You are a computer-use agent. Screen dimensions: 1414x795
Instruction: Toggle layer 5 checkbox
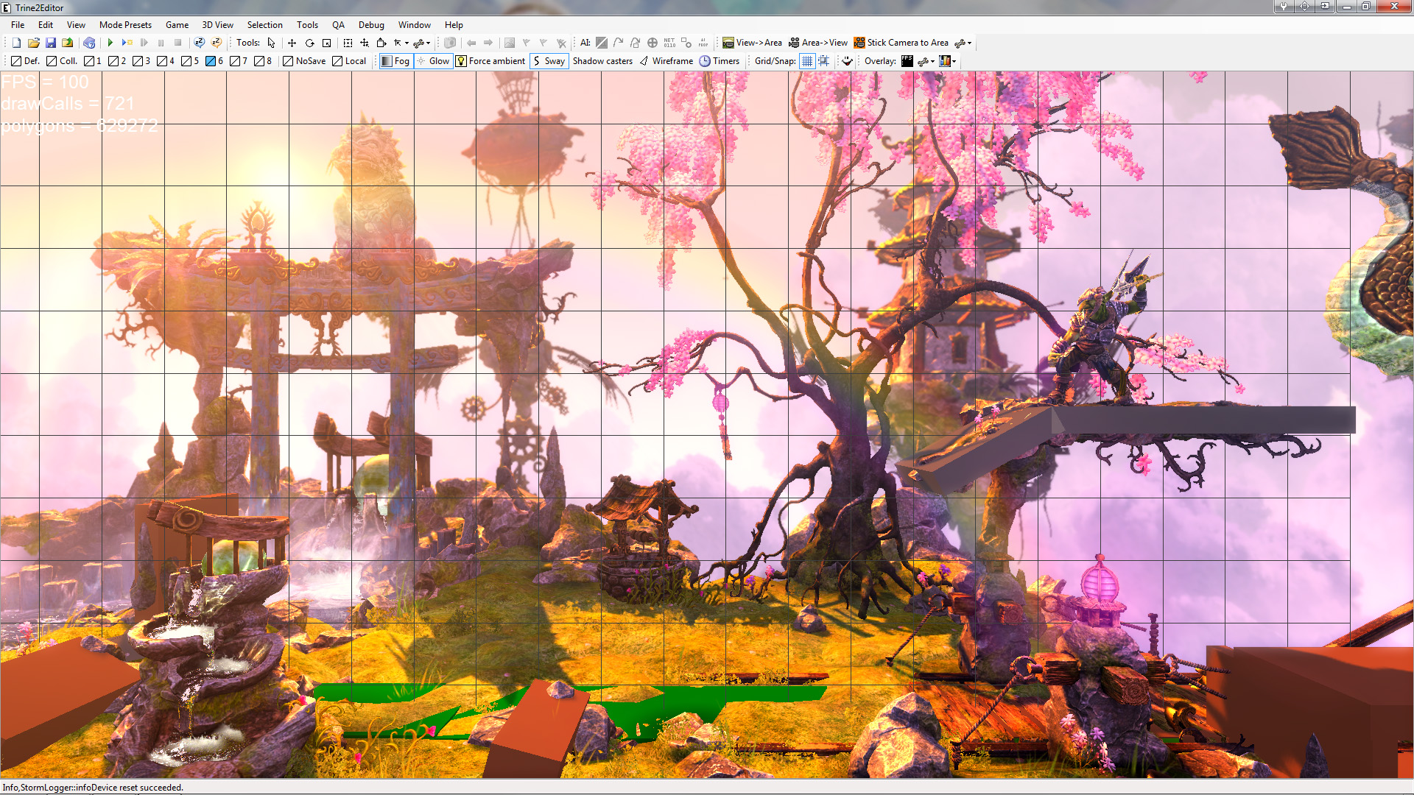[190, 61]
